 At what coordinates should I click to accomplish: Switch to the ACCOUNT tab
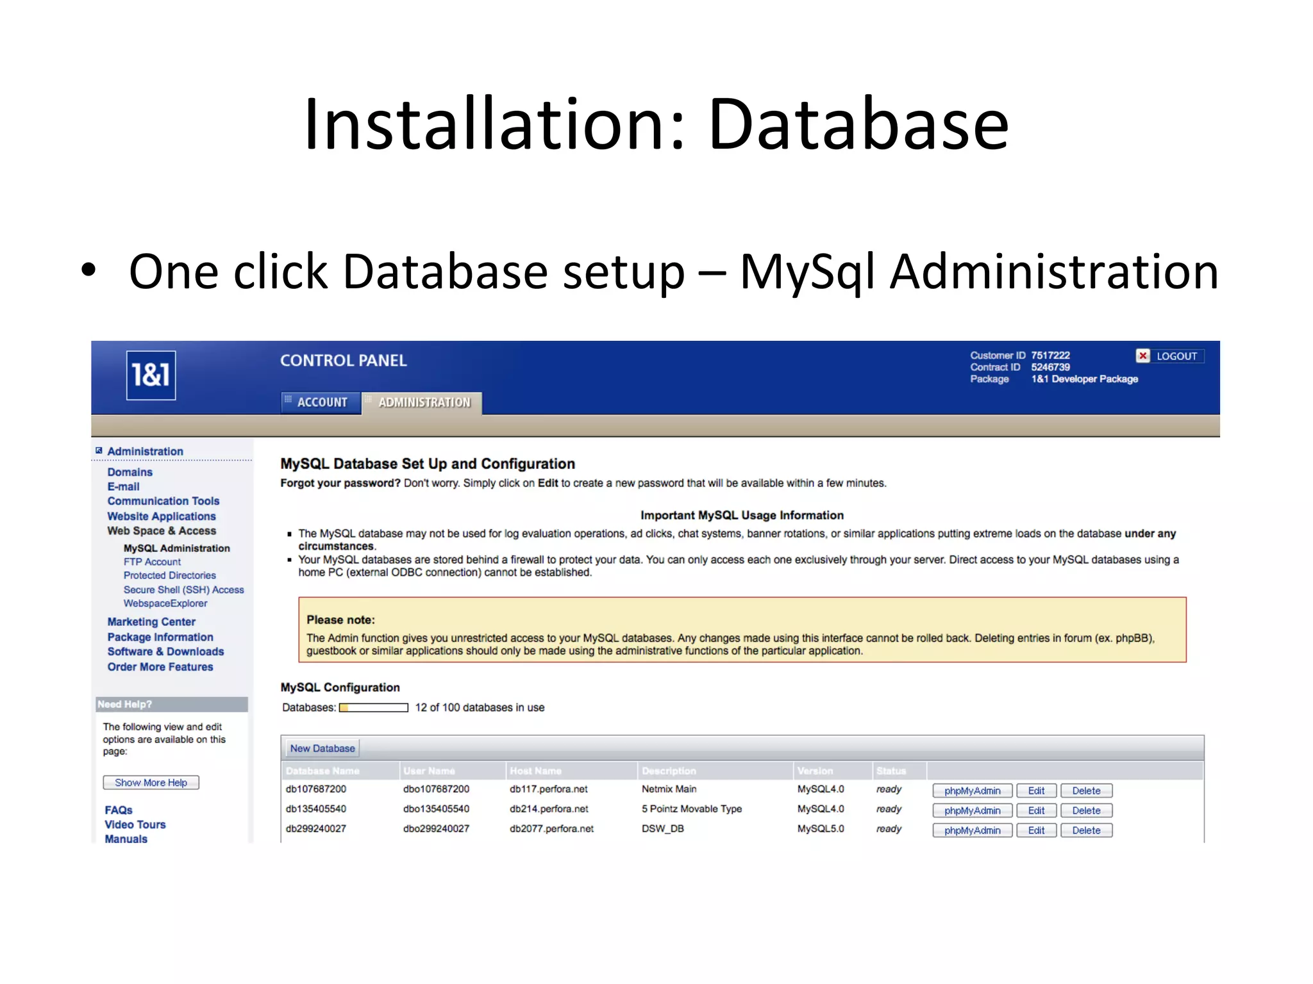point(321,402)
